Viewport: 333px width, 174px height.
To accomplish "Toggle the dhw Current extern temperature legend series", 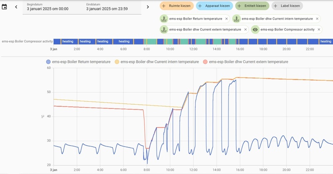I will (245, 62).
